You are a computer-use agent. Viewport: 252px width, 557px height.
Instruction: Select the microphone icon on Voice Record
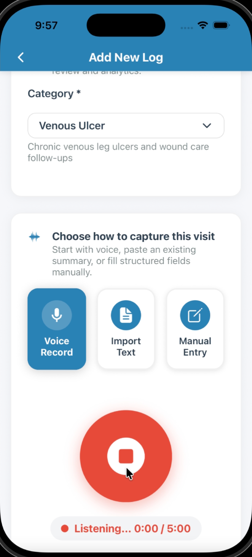tap(56, 315)
